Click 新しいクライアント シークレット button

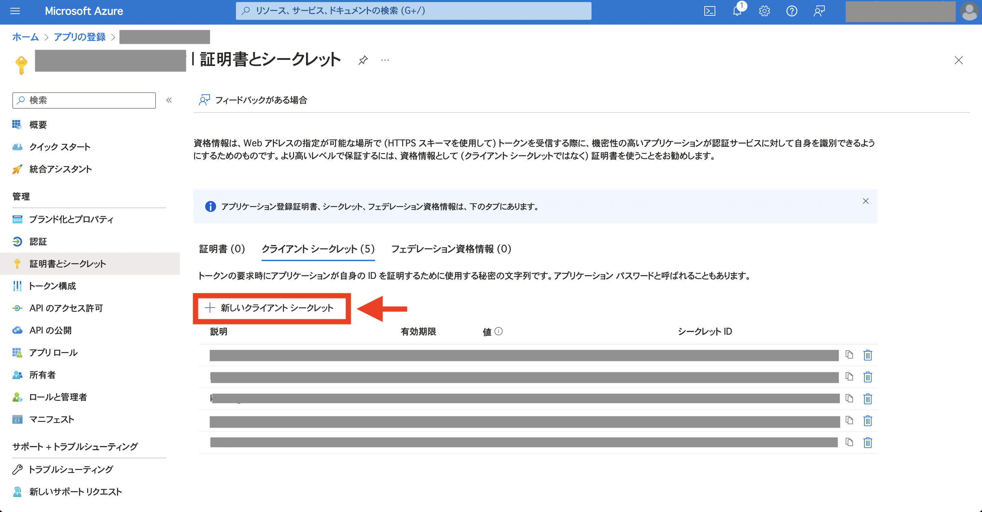269,308
